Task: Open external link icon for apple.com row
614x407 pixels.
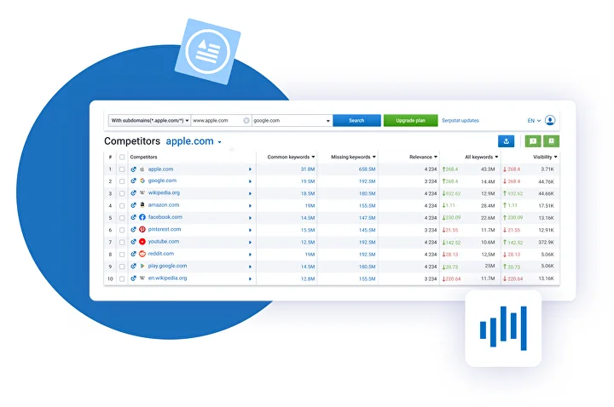Action: [134, 169]
